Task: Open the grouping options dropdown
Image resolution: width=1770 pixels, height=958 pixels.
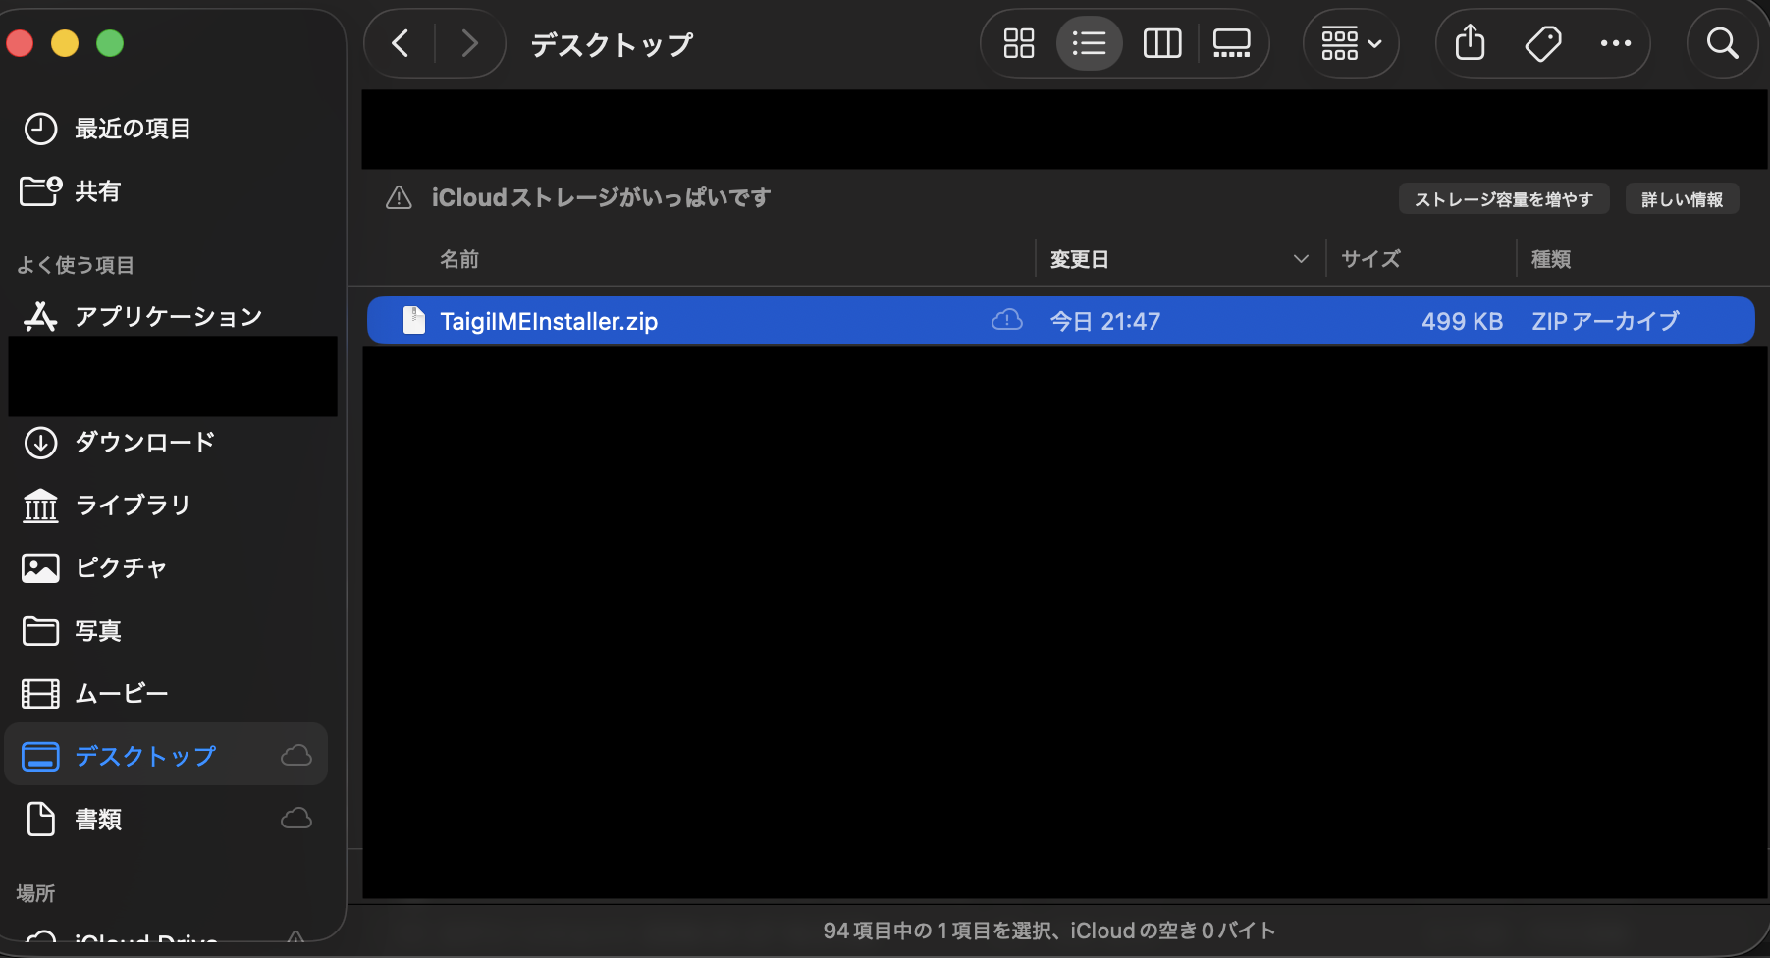Action: (x=1351, y=43)
